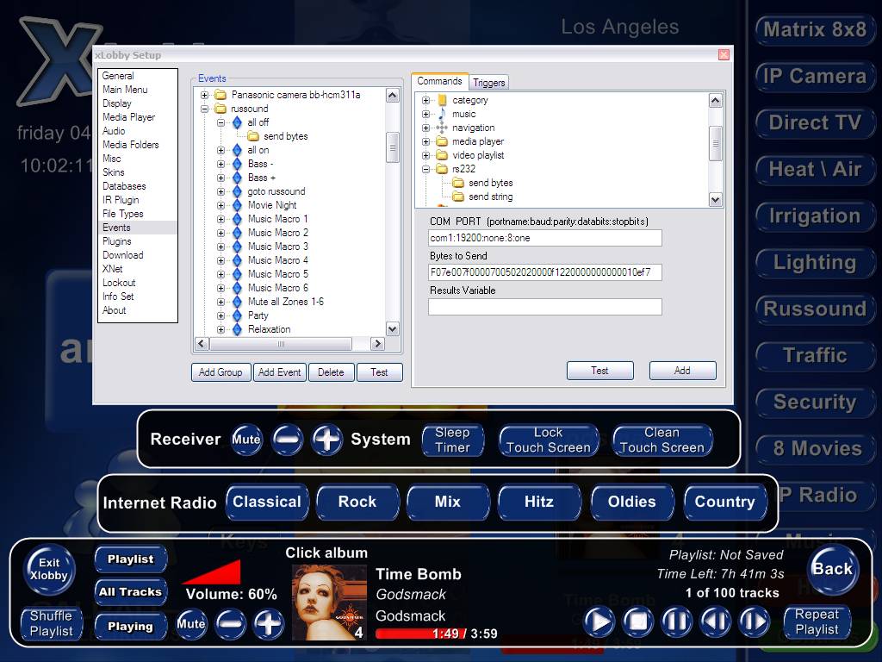Click the Results Variable field

click(x=545, y=307)
